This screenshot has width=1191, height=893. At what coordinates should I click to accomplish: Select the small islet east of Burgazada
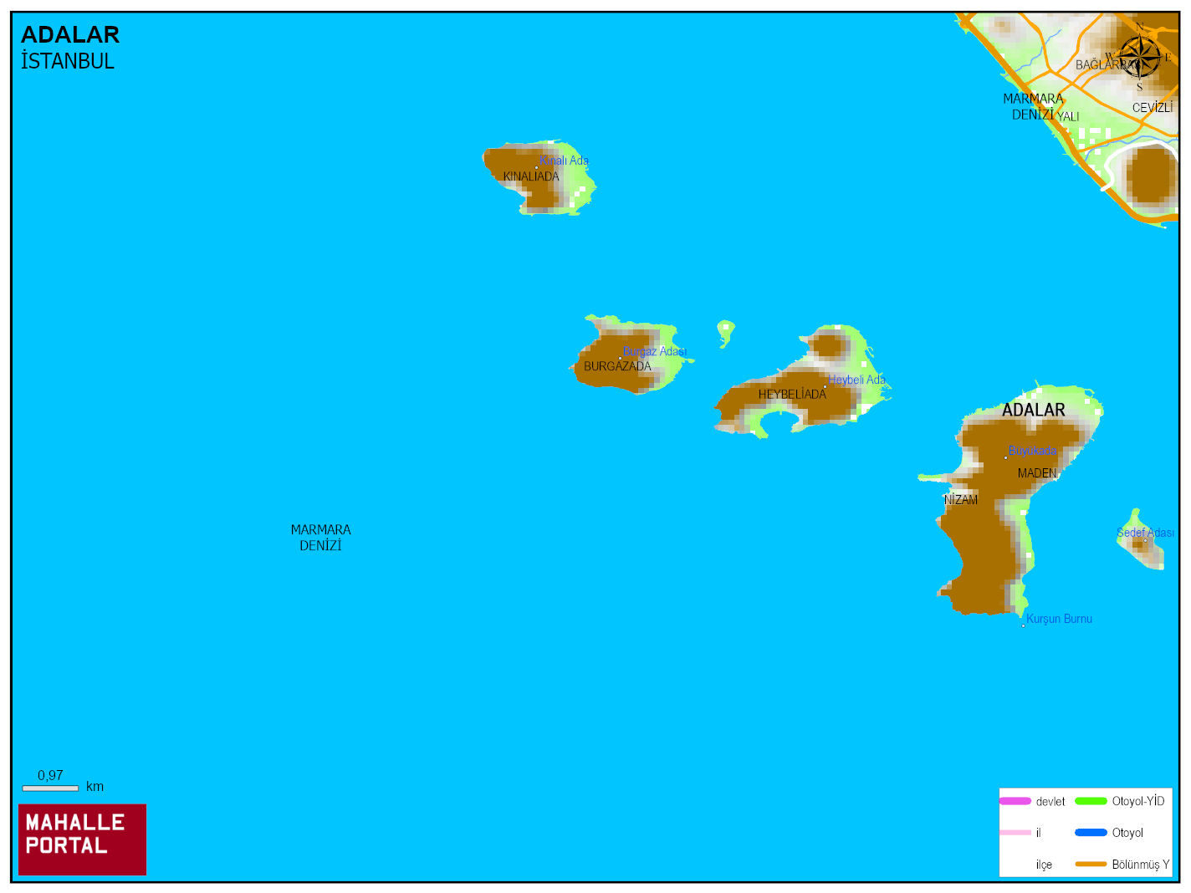click(725, 331)
